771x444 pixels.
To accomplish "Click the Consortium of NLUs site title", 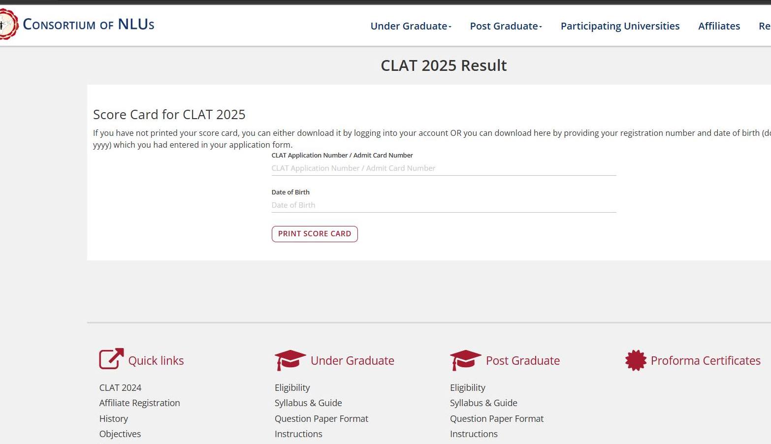I will tap(89, 24).
